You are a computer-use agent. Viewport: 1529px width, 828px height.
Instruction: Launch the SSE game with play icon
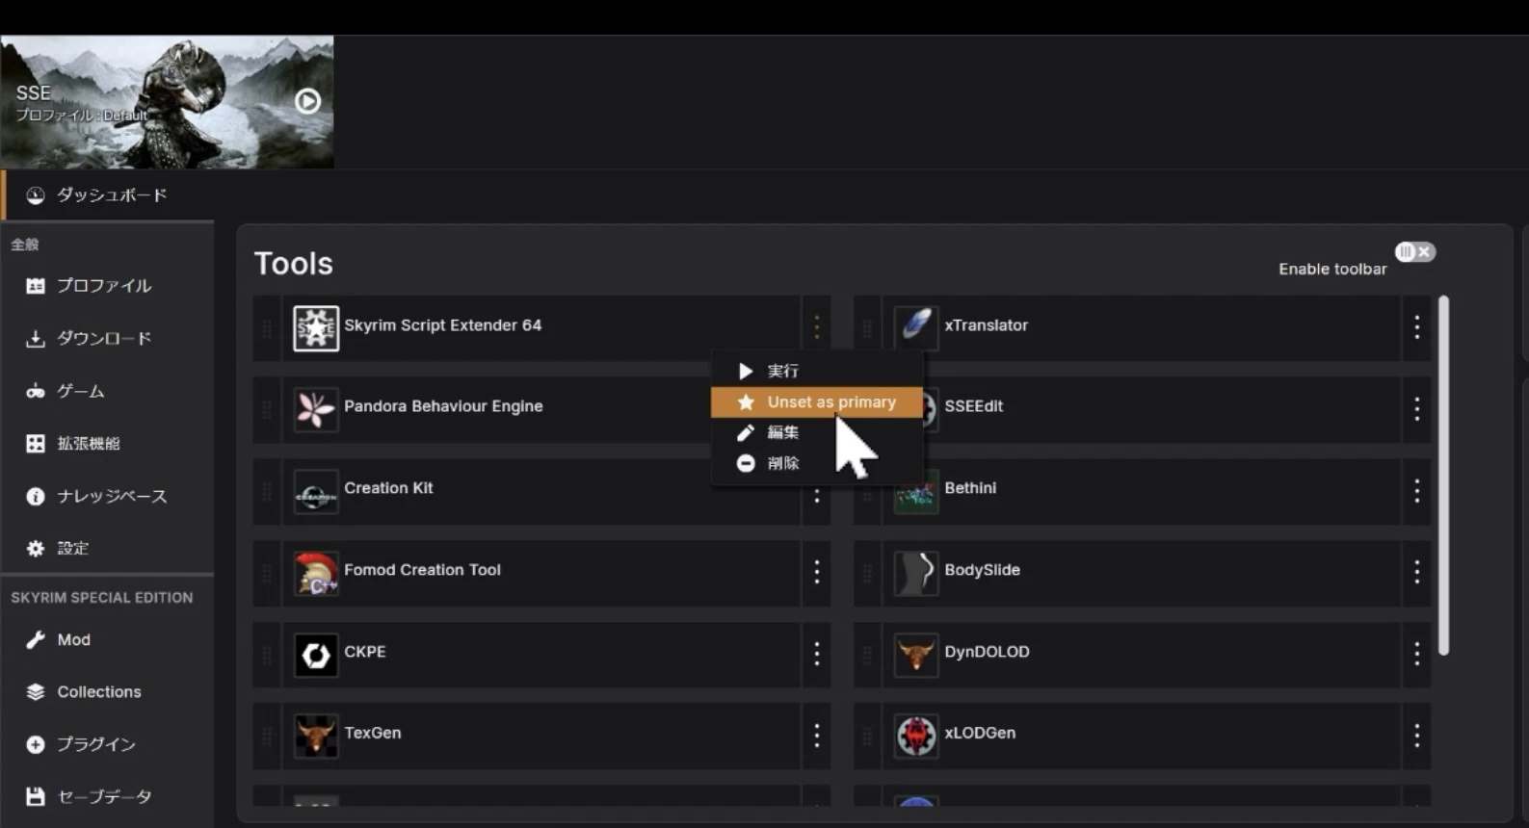point(307,101)
